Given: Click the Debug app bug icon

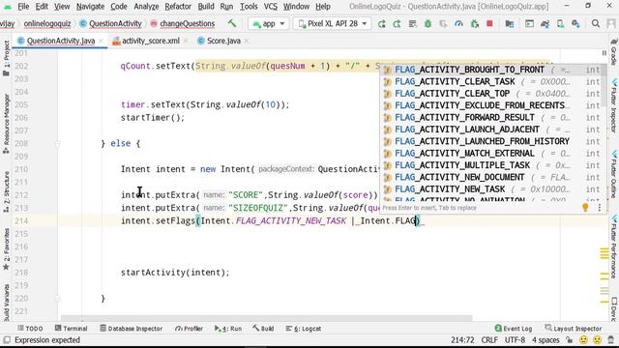Looking at the screenshot, I should coord(427,24).
